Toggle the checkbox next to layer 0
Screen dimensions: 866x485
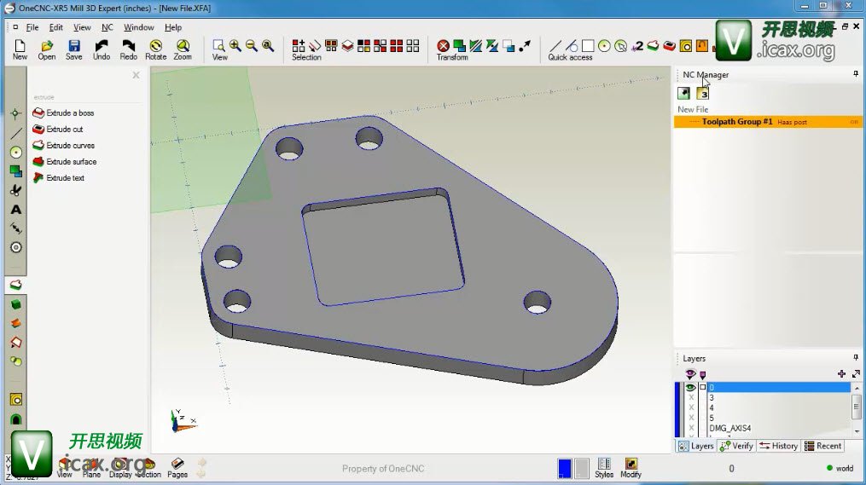point(703,387)
